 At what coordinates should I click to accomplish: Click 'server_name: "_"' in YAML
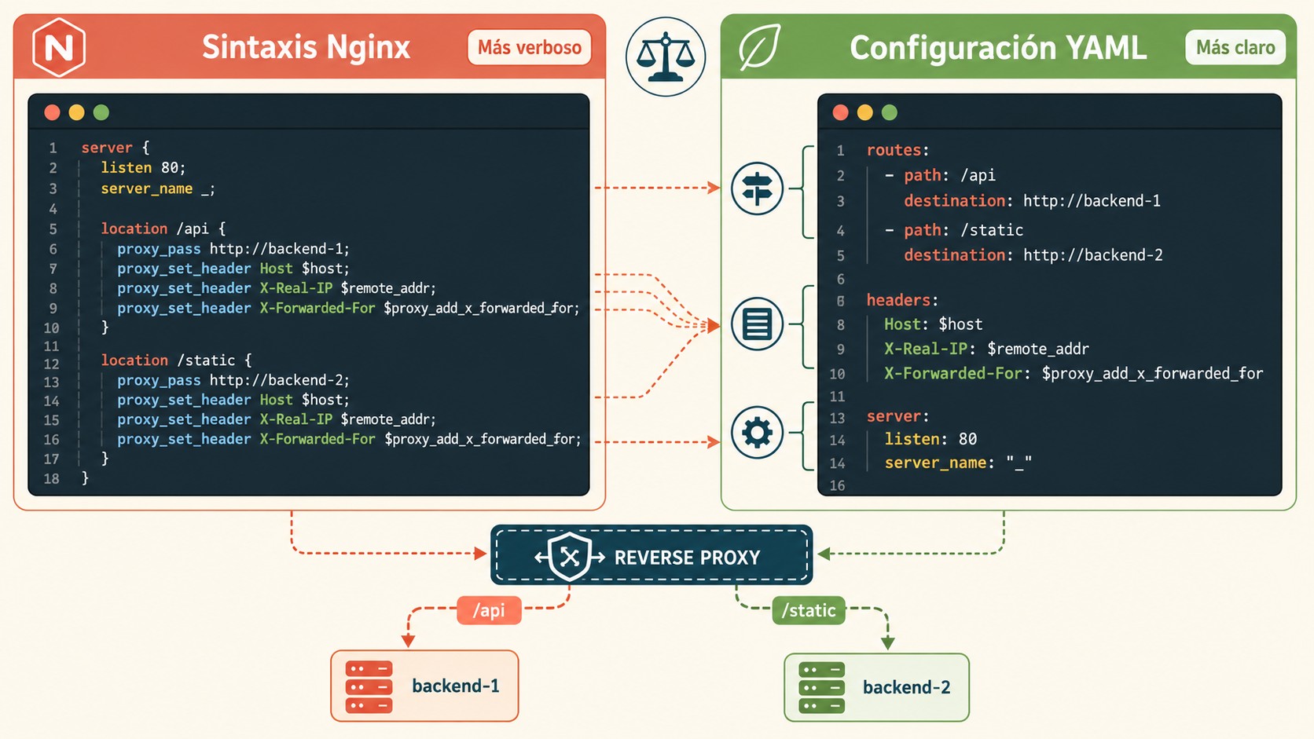(958, 463)
